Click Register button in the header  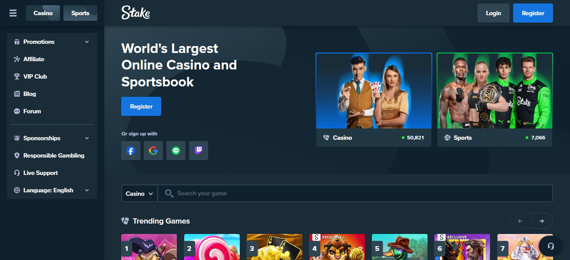tap(533, 13)
